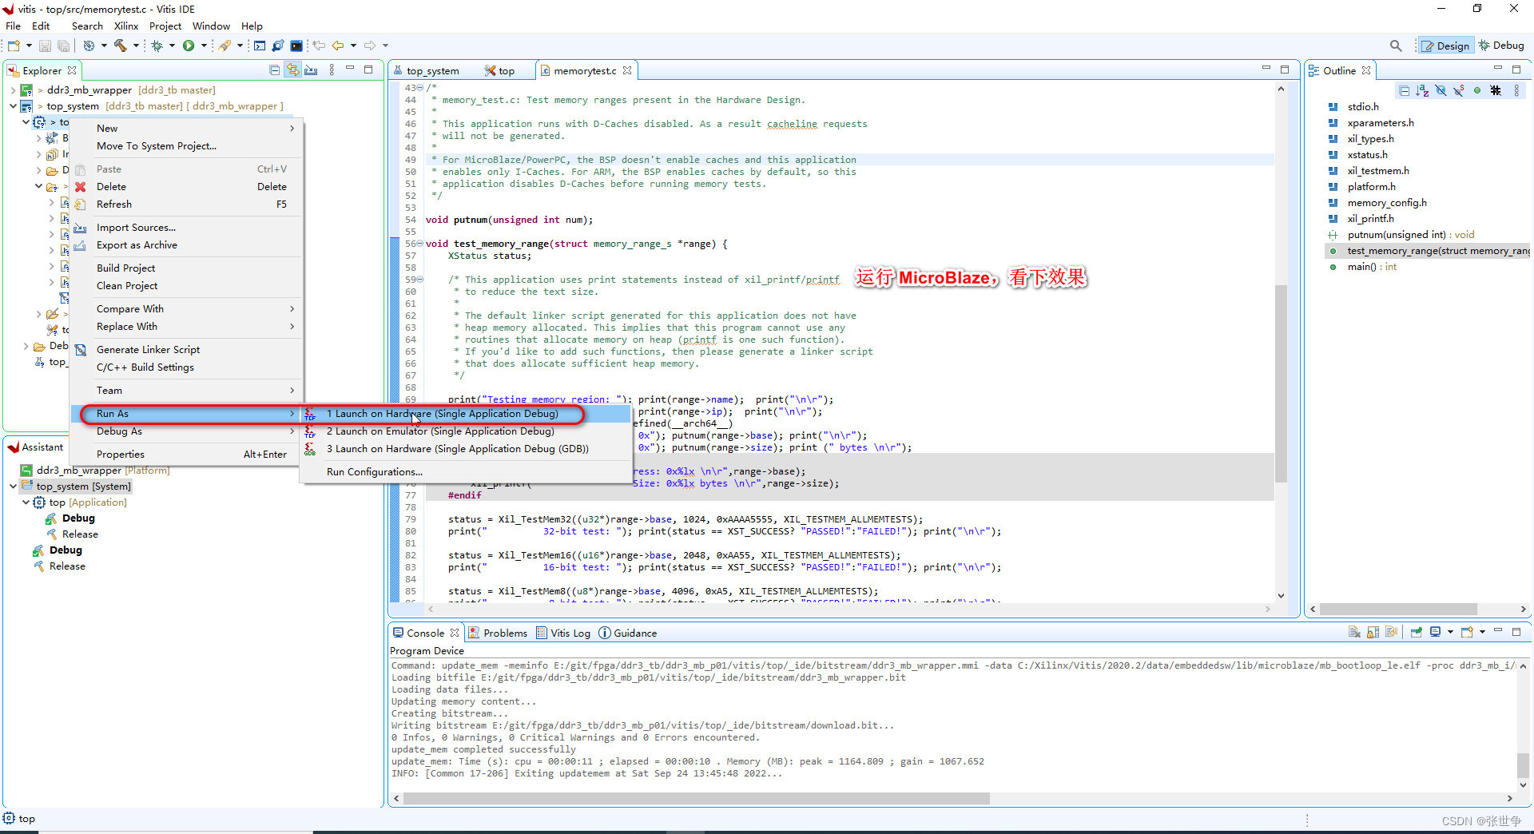Minimize the Console panel
The width and height of the screenshot is (1534, 834).
pos(1498,631)
